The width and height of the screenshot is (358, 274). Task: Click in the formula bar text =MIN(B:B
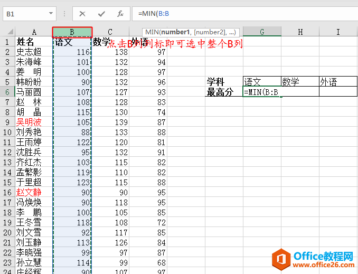click(x=154, y=14)
